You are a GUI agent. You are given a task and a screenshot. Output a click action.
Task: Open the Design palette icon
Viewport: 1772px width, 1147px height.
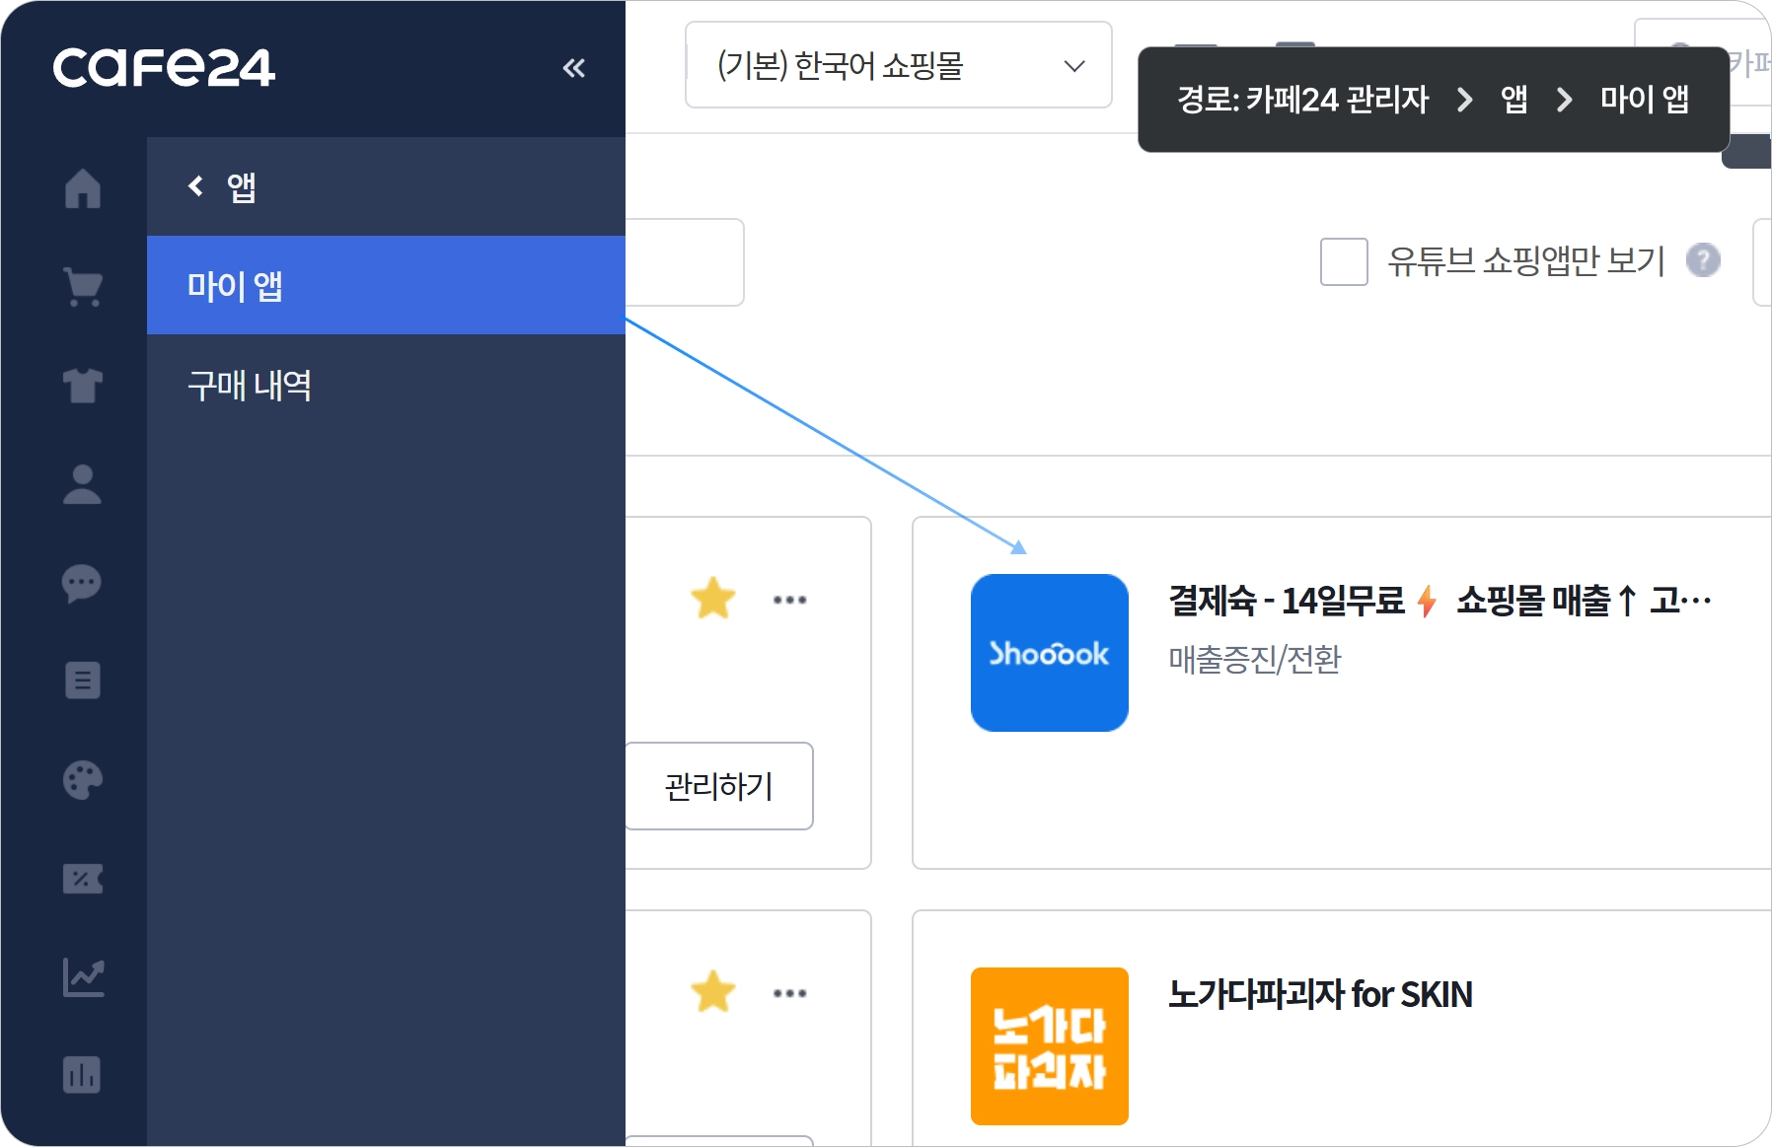pyautogui.click(x=83, y=780)
